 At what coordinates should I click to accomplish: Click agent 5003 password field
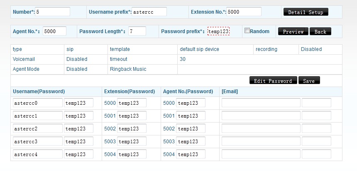tap(191, 142)
